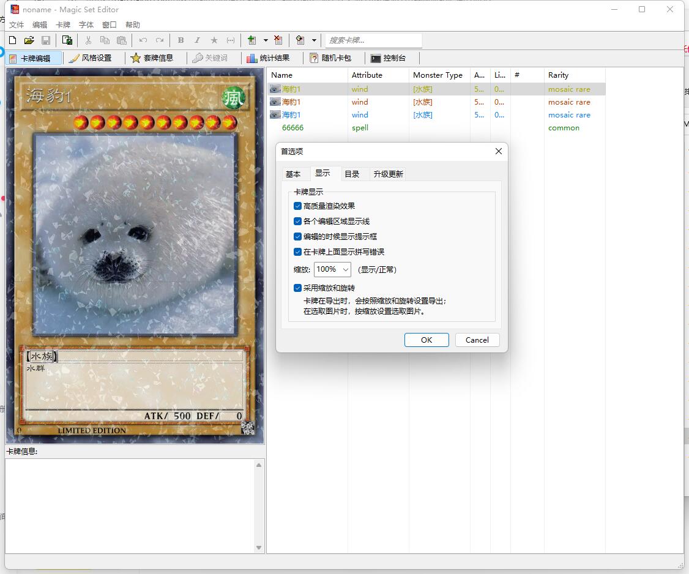Click the 【水族】 monster type field

(x=42, y=356)
